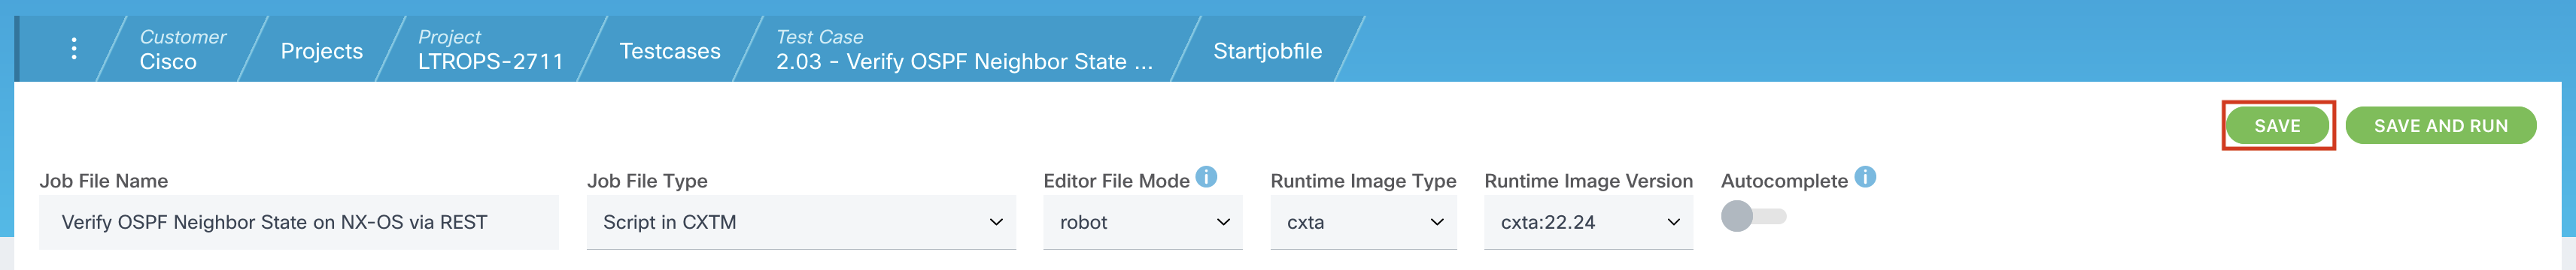Screen dimensions: 2576x270
Task: Click the Editor File Mode chevron arrow
Action: pos(1223,222)
